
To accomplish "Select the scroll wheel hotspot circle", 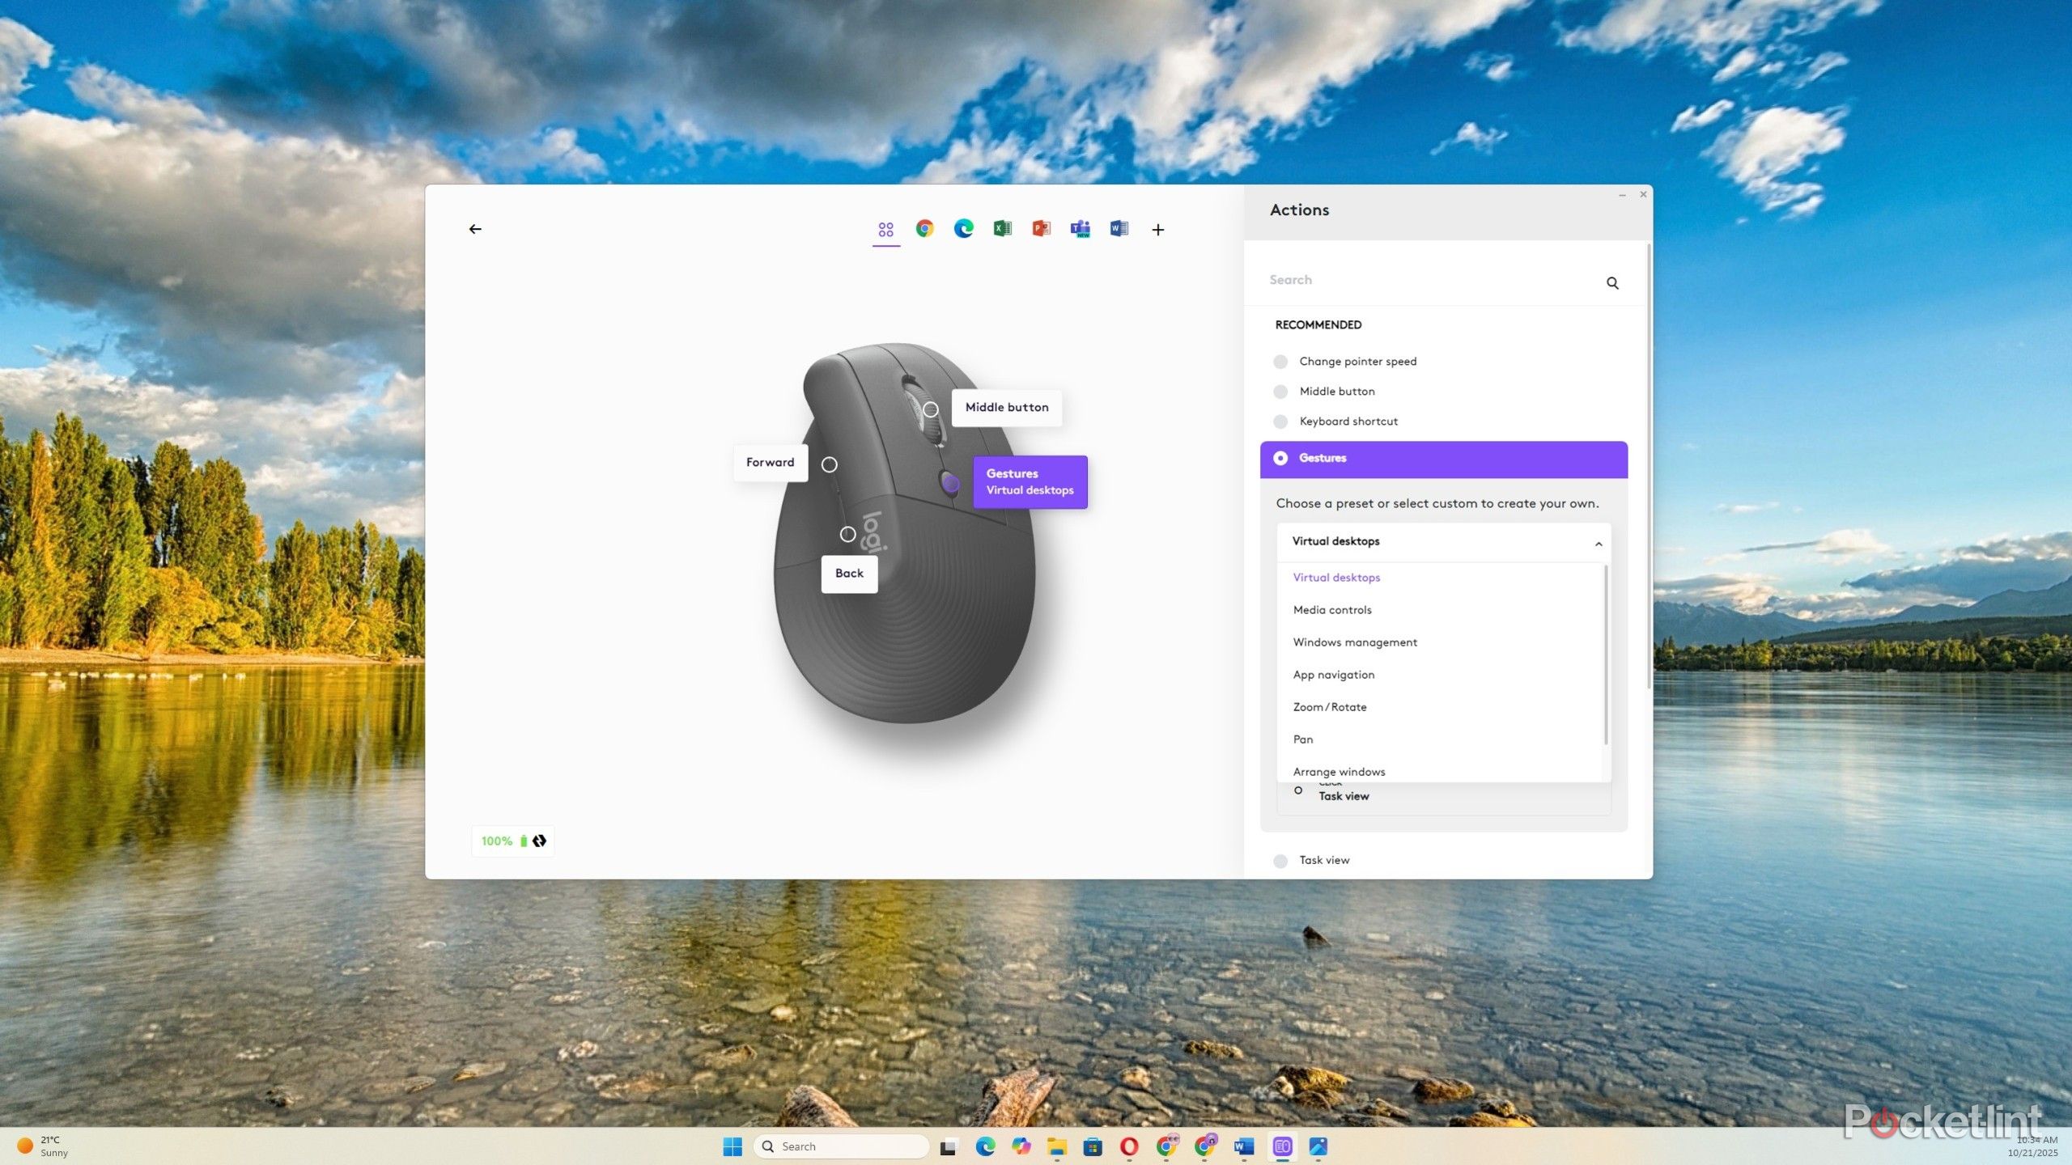I will tap(931, 409).
